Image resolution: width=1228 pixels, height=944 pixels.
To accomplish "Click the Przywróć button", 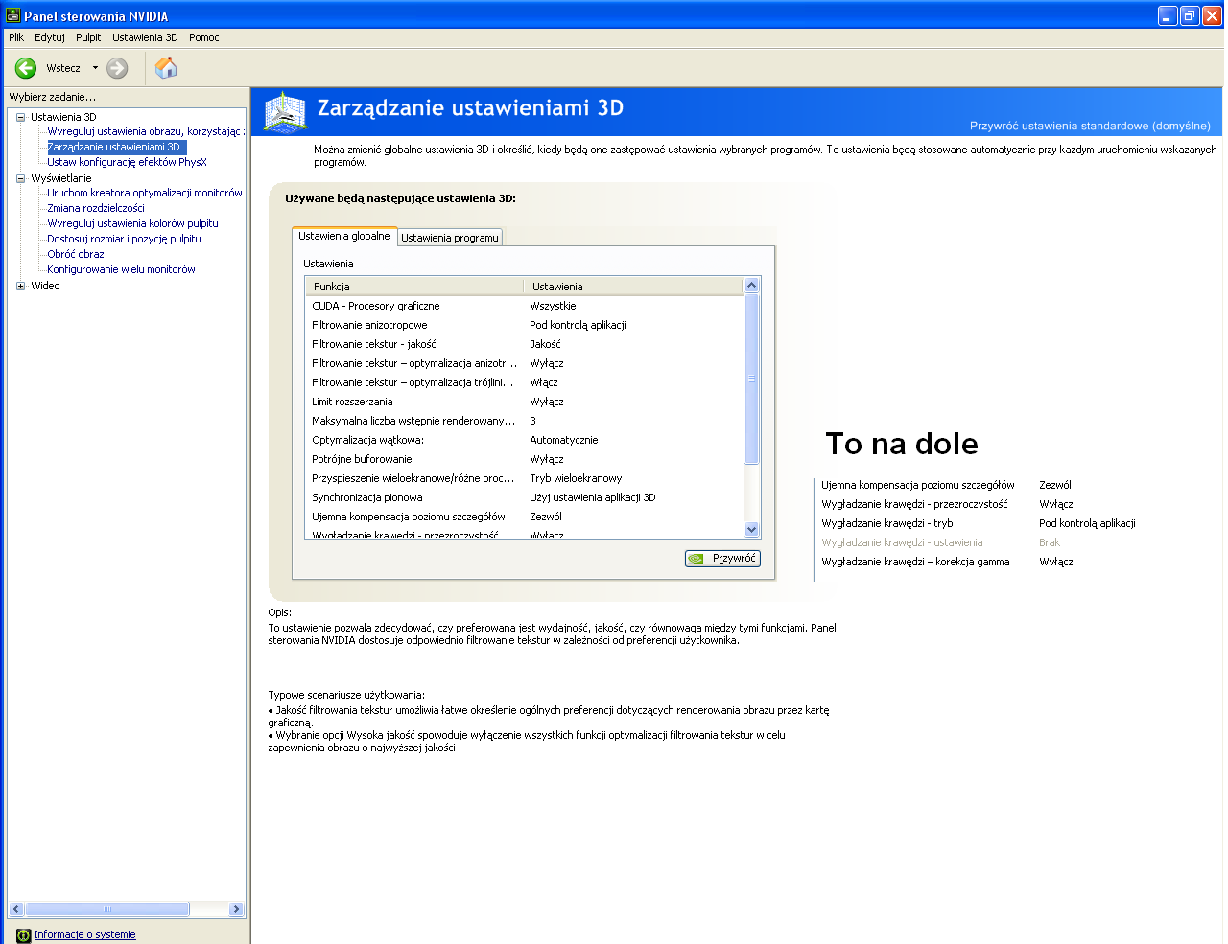I will (x=722, y=559).
